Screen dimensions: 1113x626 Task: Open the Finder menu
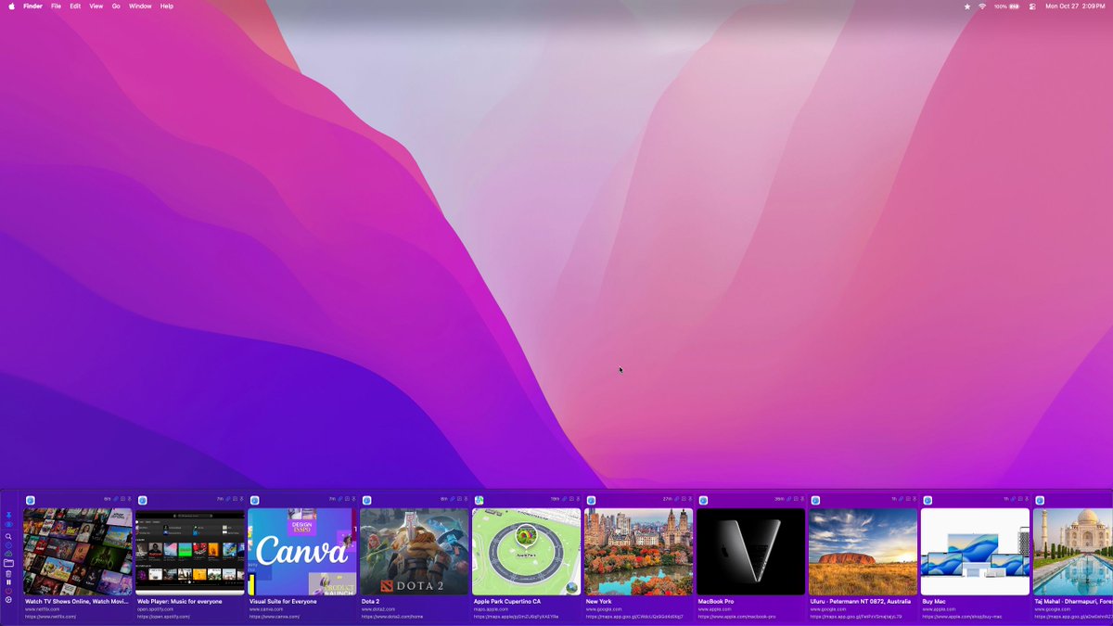32,6
